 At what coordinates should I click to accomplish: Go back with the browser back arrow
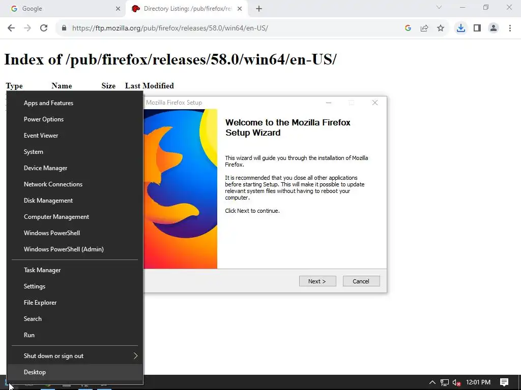[x=11, y=28]
